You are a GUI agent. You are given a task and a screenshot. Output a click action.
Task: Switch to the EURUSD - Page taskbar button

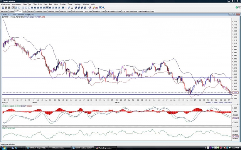coord(36,148)
